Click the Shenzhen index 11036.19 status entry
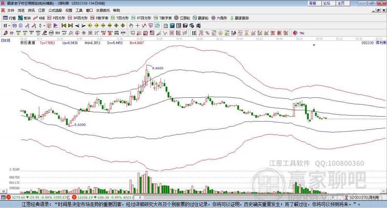The height and width of the screenshot is (208, 387). point(104,197)
